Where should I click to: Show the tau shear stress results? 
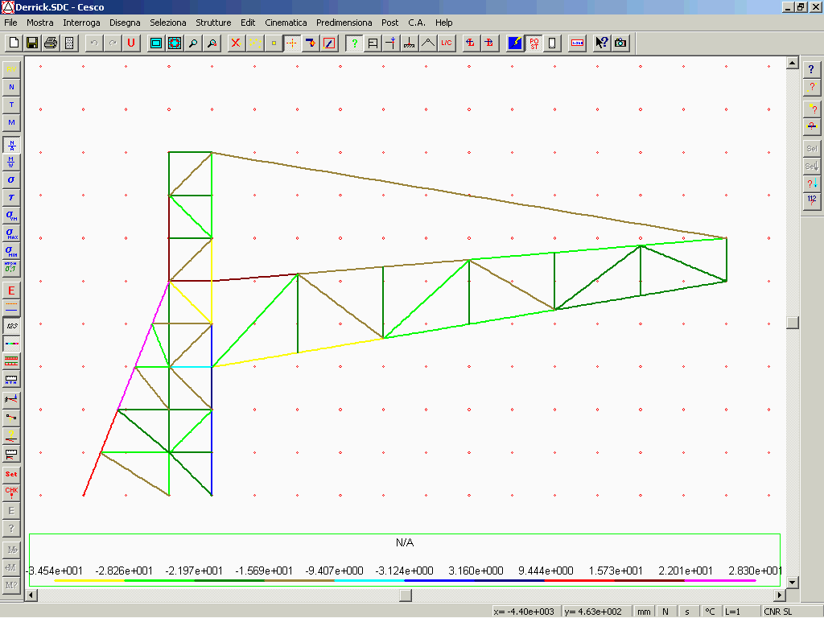click(x=11, y=197)
